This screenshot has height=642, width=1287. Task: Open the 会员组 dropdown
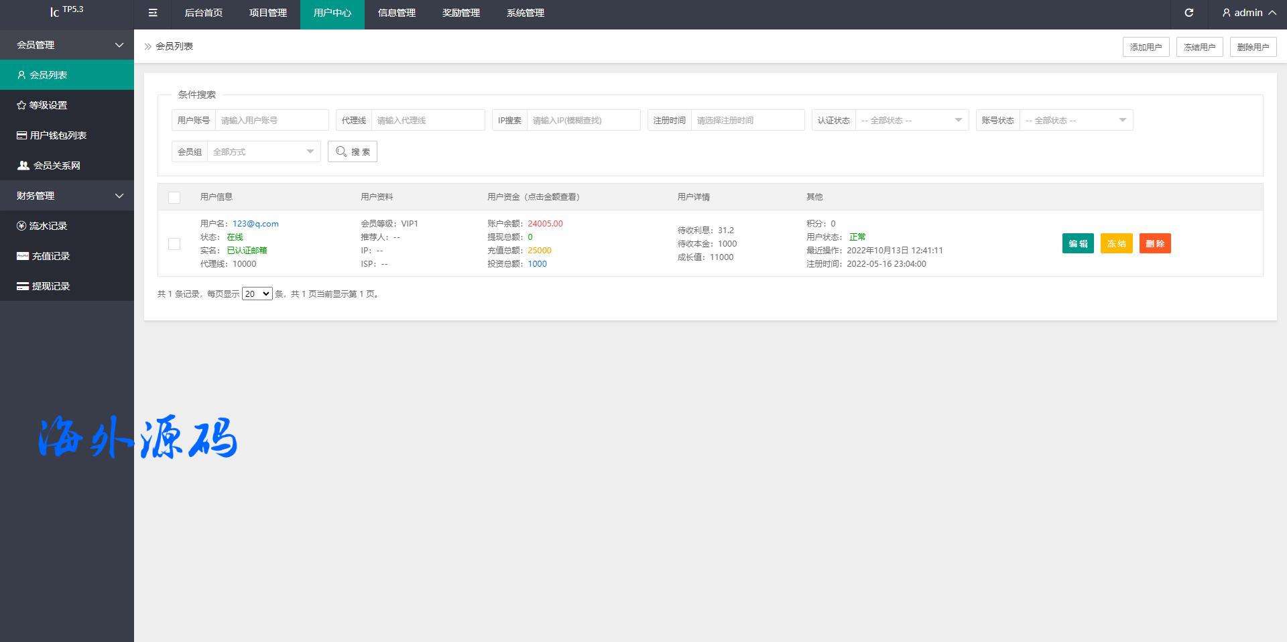click(263, 152)
